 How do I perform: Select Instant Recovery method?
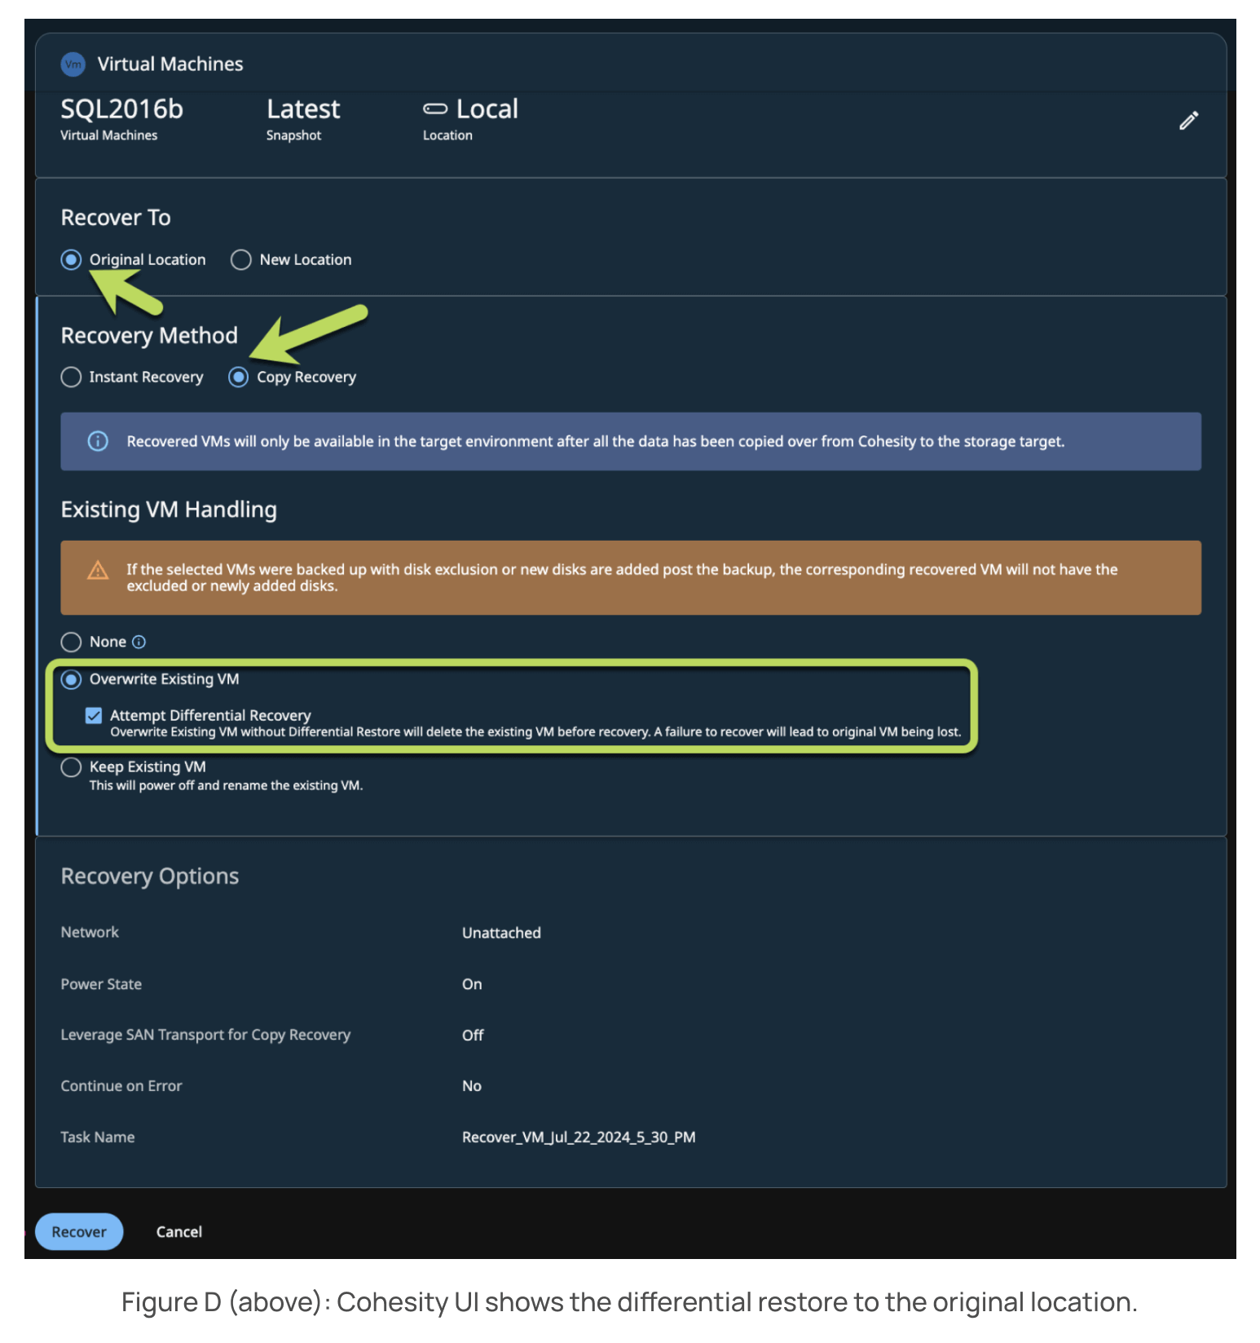tap(72, 377)
